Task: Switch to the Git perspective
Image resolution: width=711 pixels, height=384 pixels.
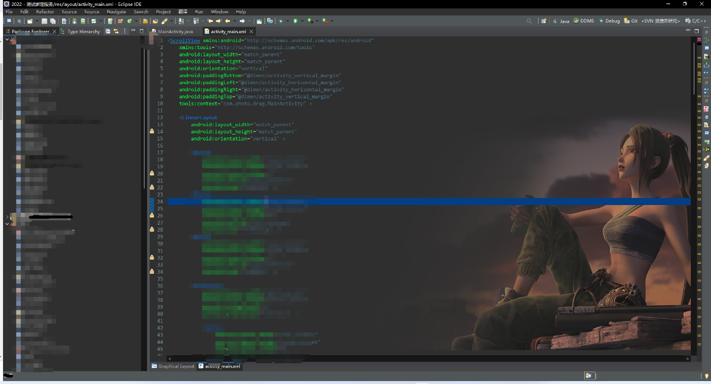Action: coord(630,21)
